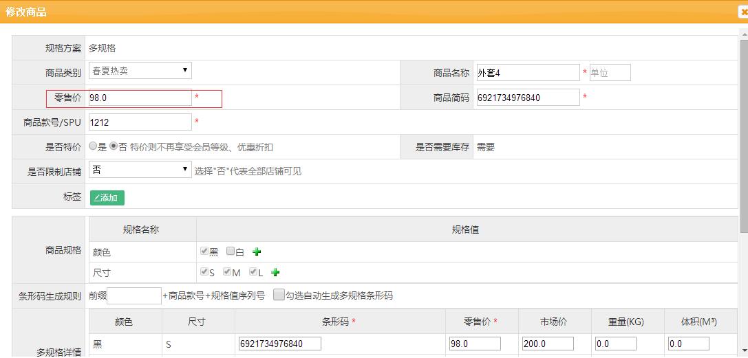
Task: Click the 零售价 input field with 98.0
Action: pos(140,98)
